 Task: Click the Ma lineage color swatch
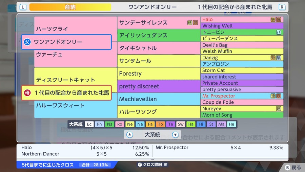pyautogui.click(x=221, y=124)
